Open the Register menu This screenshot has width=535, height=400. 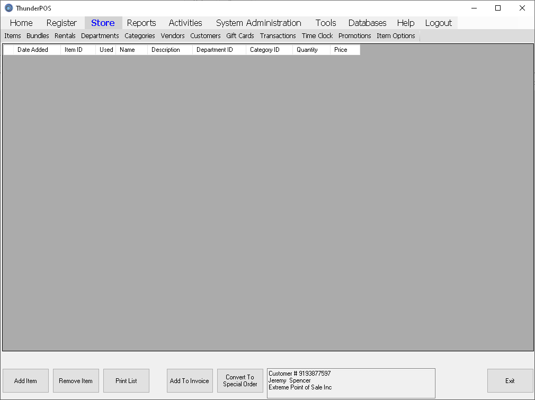click(61, 23)
